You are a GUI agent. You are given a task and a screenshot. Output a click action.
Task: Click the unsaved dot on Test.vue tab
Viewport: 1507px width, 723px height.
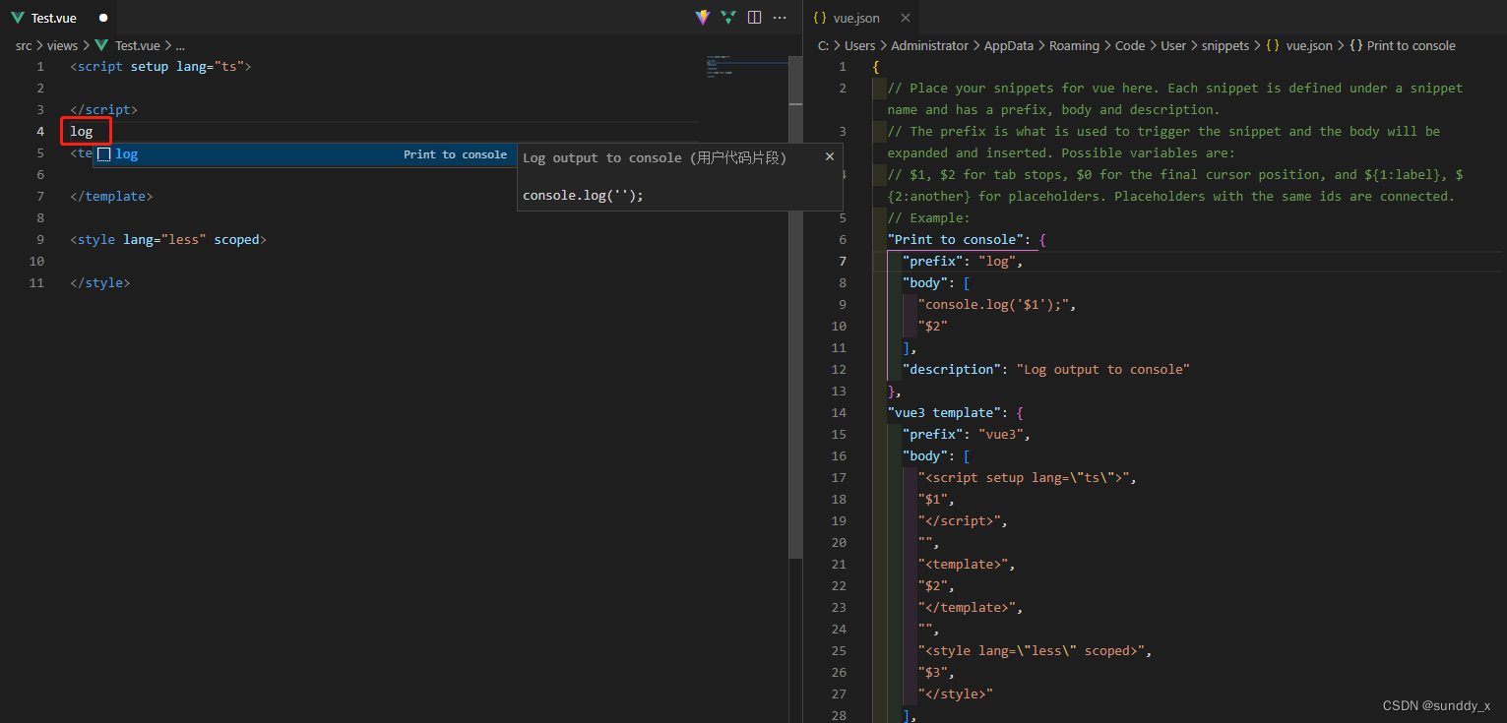(102, 18)
